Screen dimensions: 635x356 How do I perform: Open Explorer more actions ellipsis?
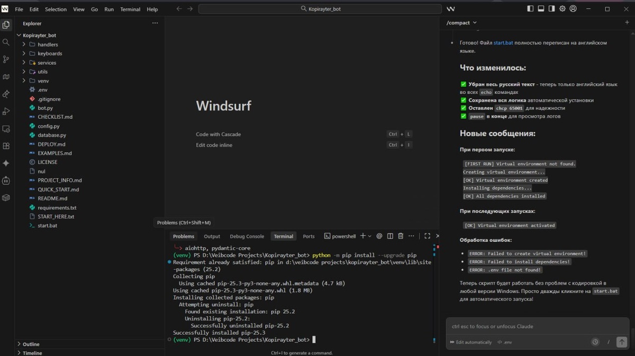coord(155,23)
